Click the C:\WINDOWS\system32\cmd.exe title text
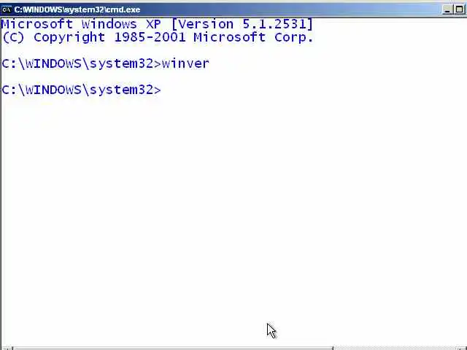This screenshot has height=350, width=467. click(77, 9)
